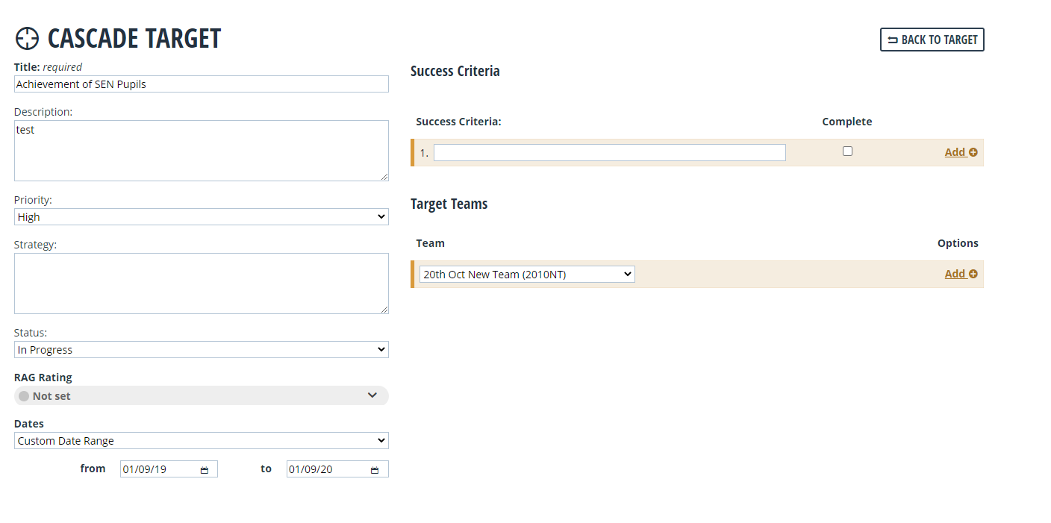Open the Status dropdown showing In Progress
Viewport: 1051px width, 523px height.
tap(201, 350)
